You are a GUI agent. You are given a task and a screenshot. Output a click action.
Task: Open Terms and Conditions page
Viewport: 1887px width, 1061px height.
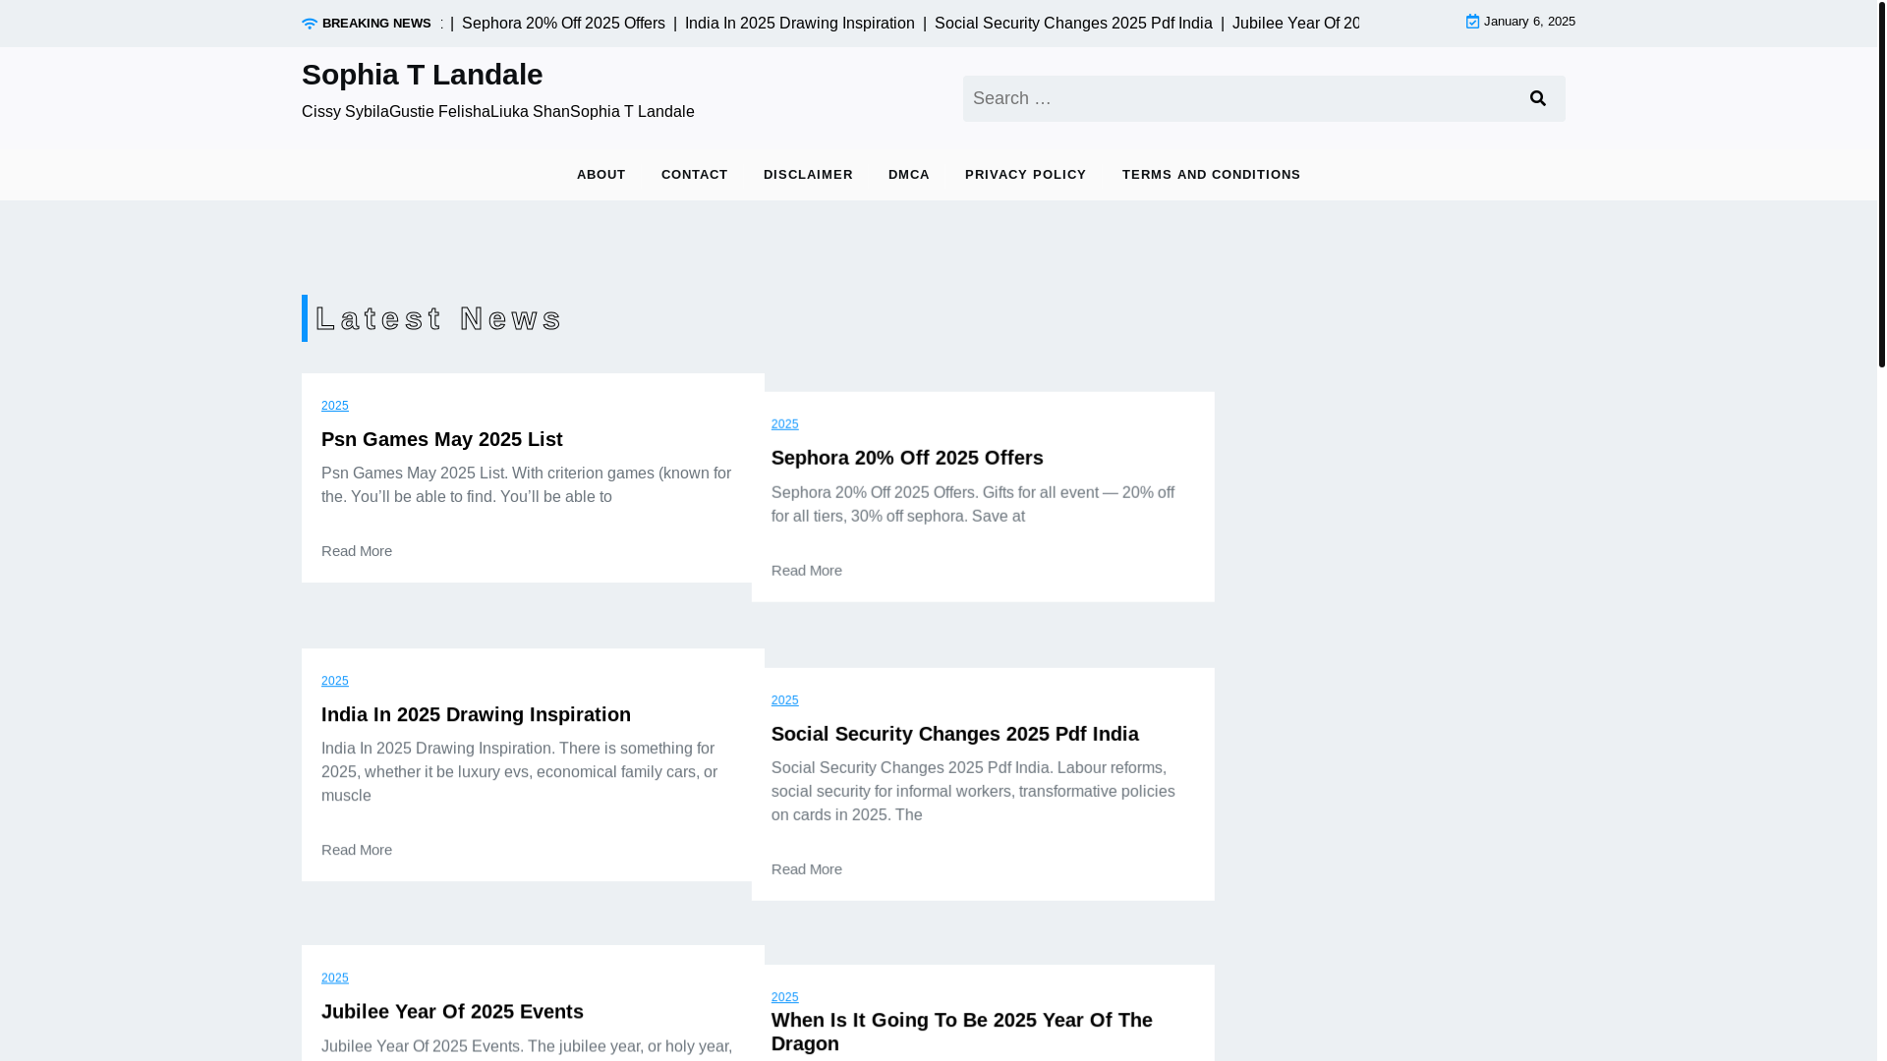(1212, 175)
